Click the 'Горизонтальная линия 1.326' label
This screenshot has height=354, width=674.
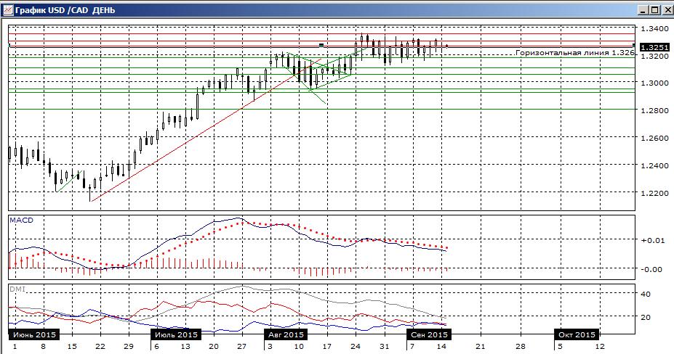(574, 53)
